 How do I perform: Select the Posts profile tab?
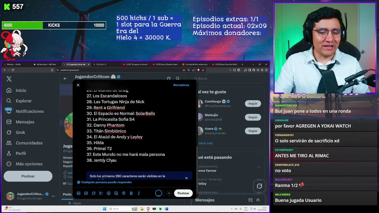[67, 194]
